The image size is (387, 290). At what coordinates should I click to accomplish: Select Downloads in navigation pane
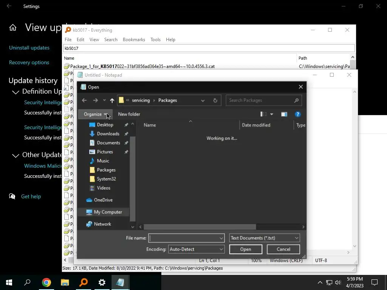tap(108, 134)
